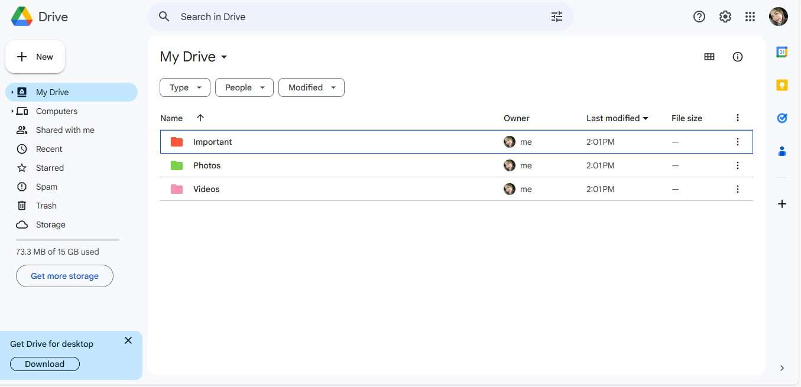Open advanced search filter options icon
Viewport: 801px width, 387px height.
coord(557,17)
